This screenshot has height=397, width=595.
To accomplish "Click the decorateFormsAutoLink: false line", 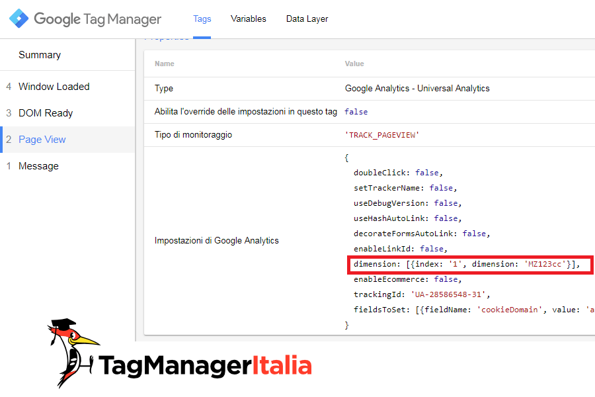I will pyautogui.click(x=422, y=234).
